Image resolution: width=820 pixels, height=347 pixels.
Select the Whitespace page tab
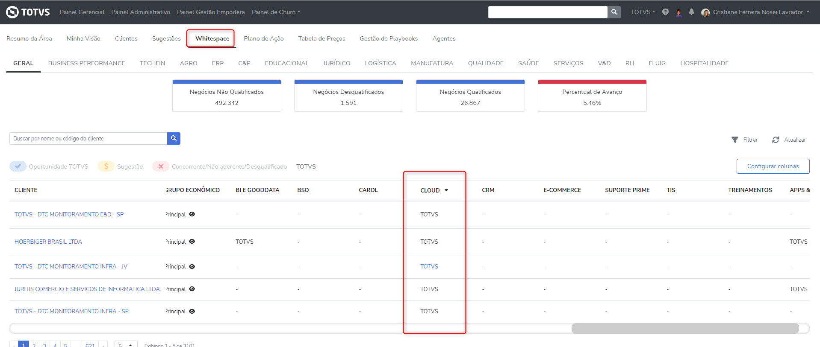[x=212, y=38]
